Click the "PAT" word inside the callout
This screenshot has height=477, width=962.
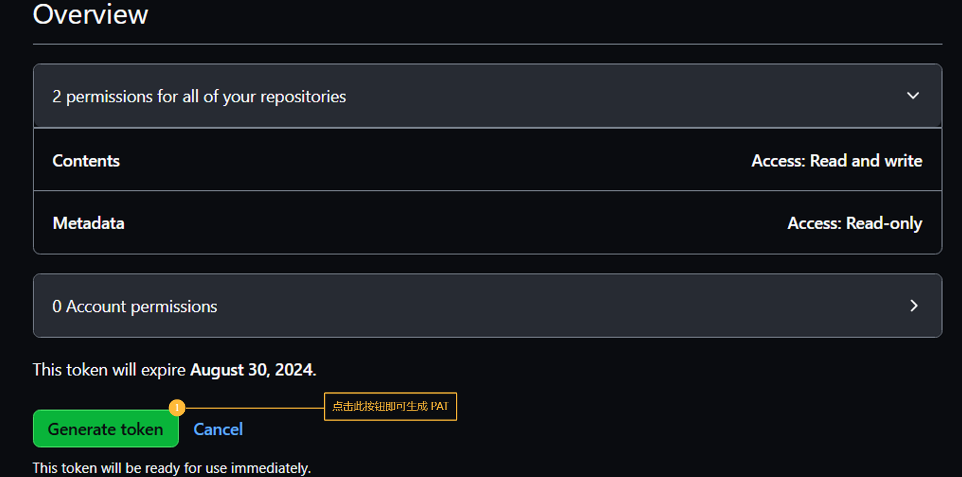coord(440,406)
